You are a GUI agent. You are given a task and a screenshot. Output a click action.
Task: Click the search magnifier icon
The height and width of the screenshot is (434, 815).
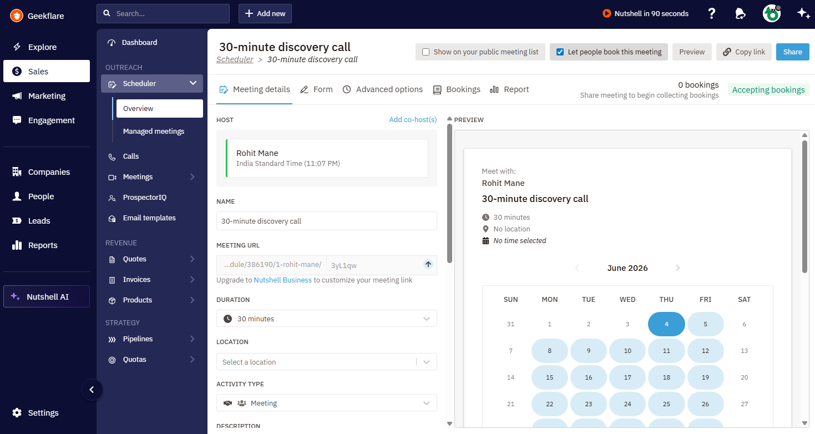pyautogui.click(x=107, y=13)
